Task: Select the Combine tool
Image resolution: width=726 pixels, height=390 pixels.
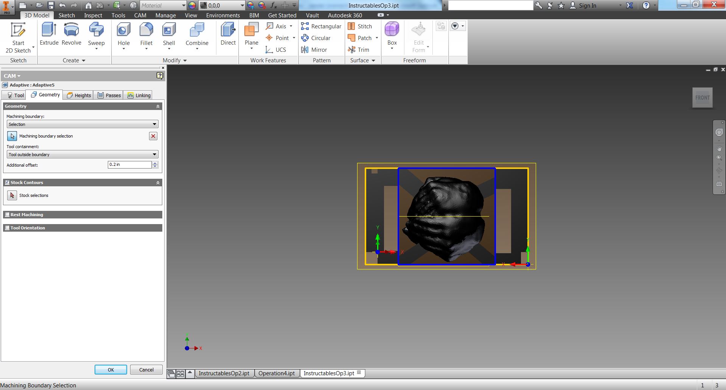Action: (x=197, y=36)
